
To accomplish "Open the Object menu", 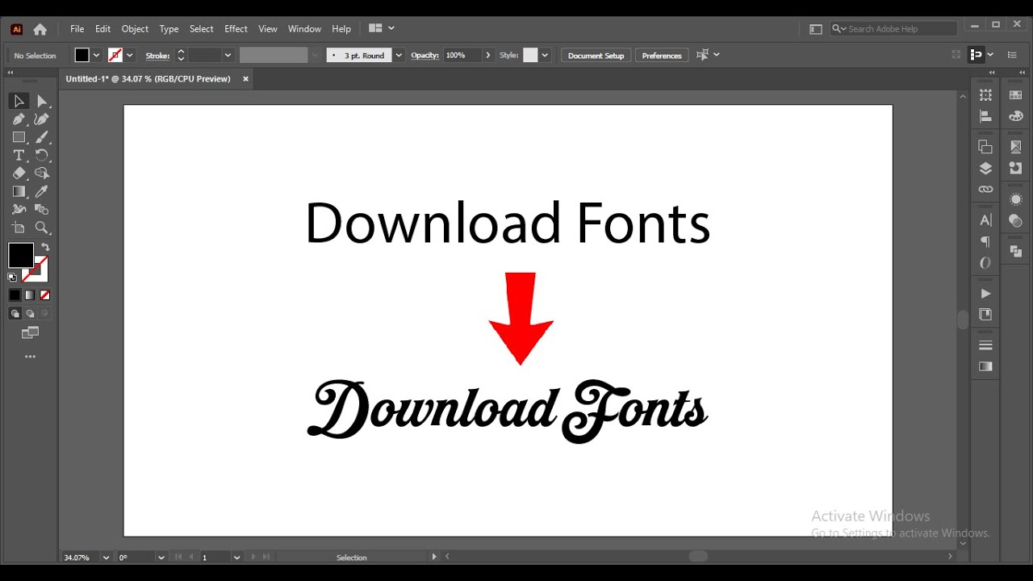I will point(135,29).
